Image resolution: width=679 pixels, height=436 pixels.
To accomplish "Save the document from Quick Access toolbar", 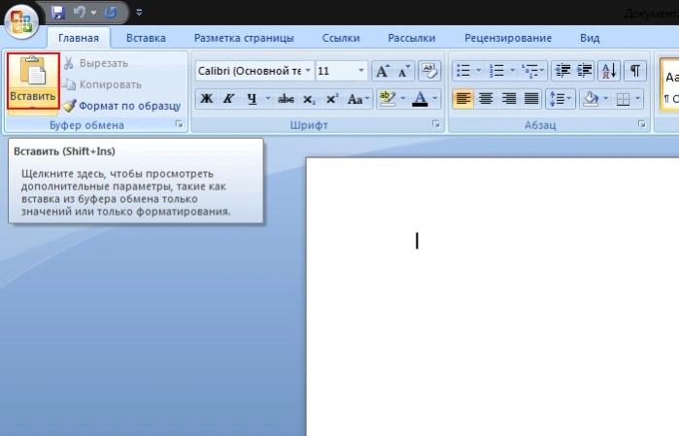I will click(58, 12).
